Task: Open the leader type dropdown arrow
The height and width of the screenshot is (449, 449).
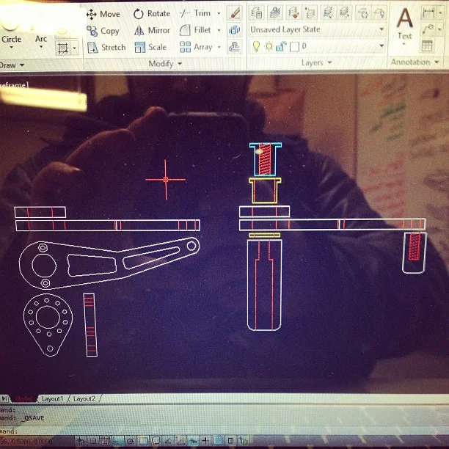Action: [x=440, y=29]
